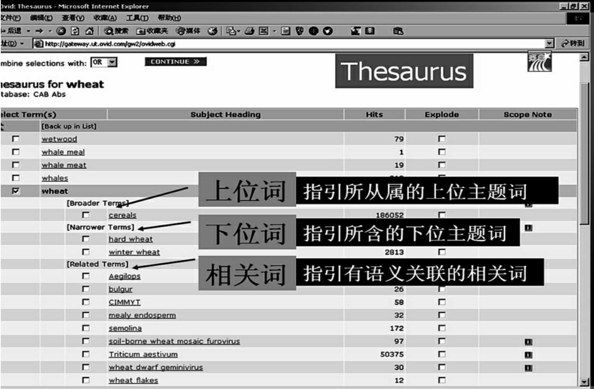The image size is (594, 389).
Task: Open the Forward button history dropdown arrow
Action: point(50,31)
